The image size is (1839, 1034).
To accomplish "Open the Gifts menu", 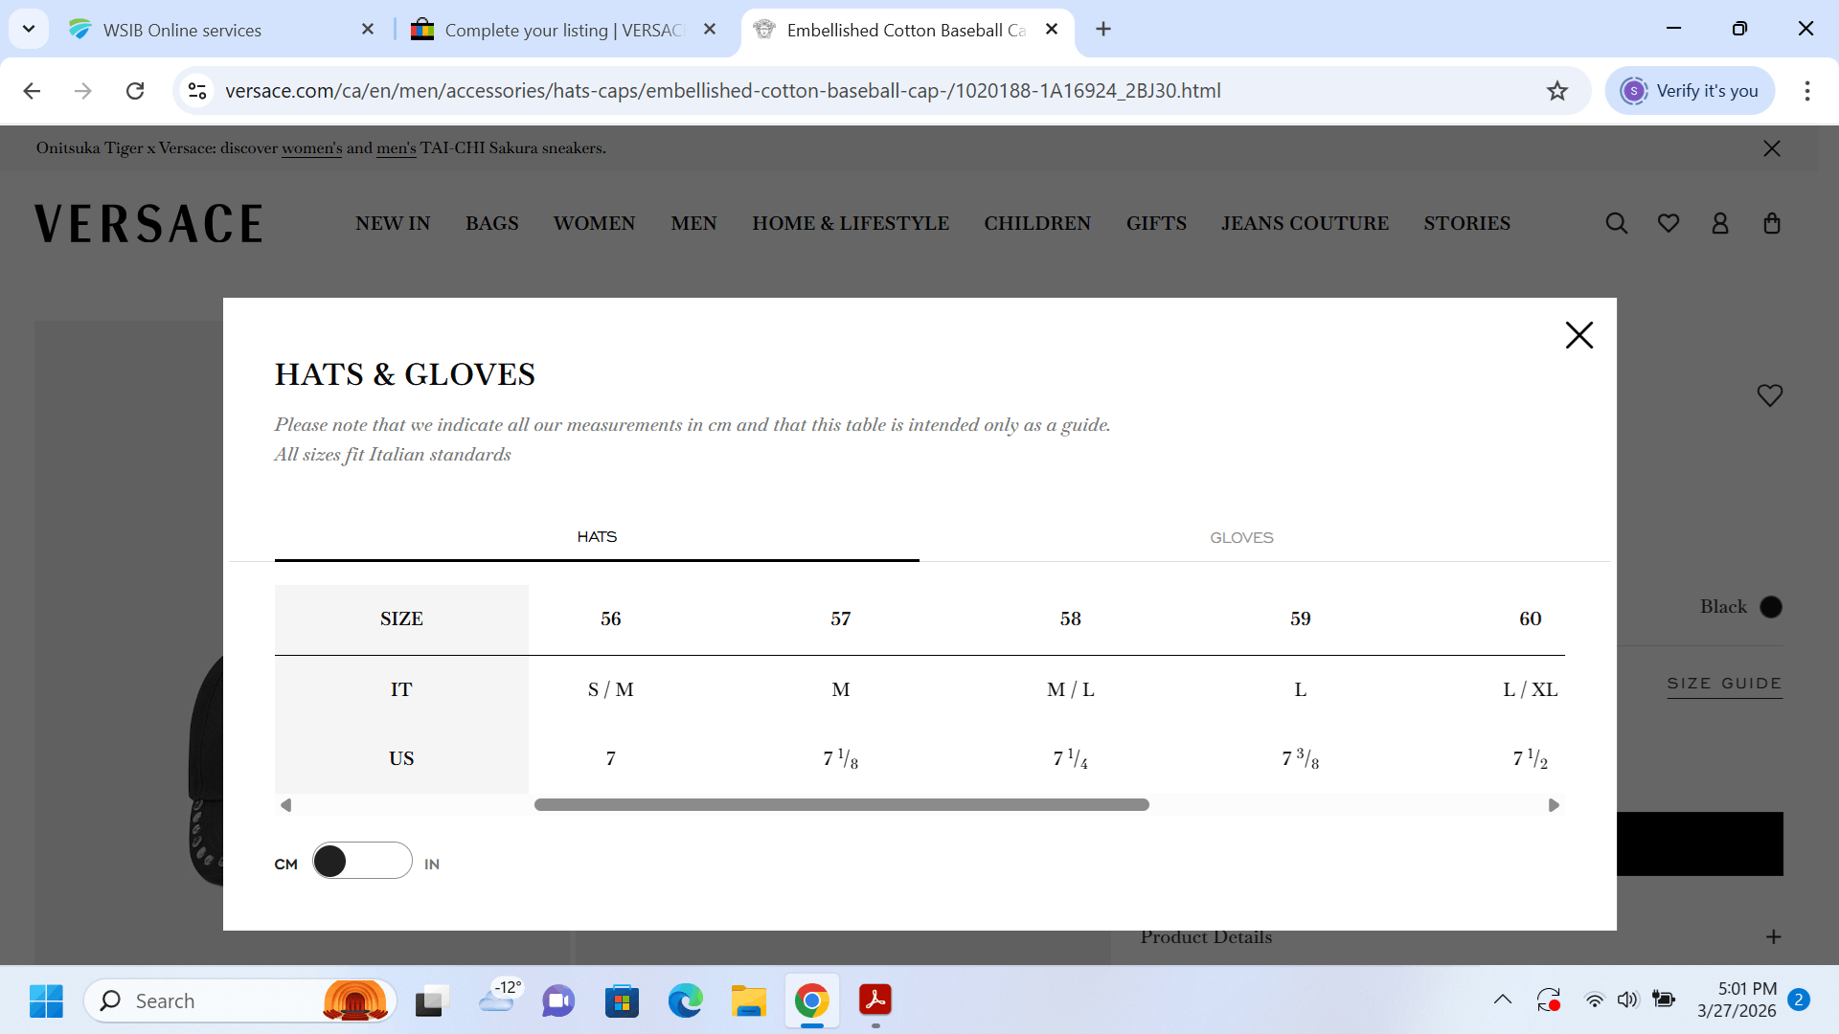I will pos(1156,223).
